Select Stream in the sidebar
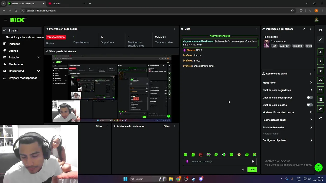Screen dimensions: 326x183 [x=21, y=30]
